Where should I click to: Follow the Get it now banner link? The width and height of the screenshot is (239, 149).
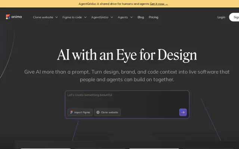coord(159,4)
